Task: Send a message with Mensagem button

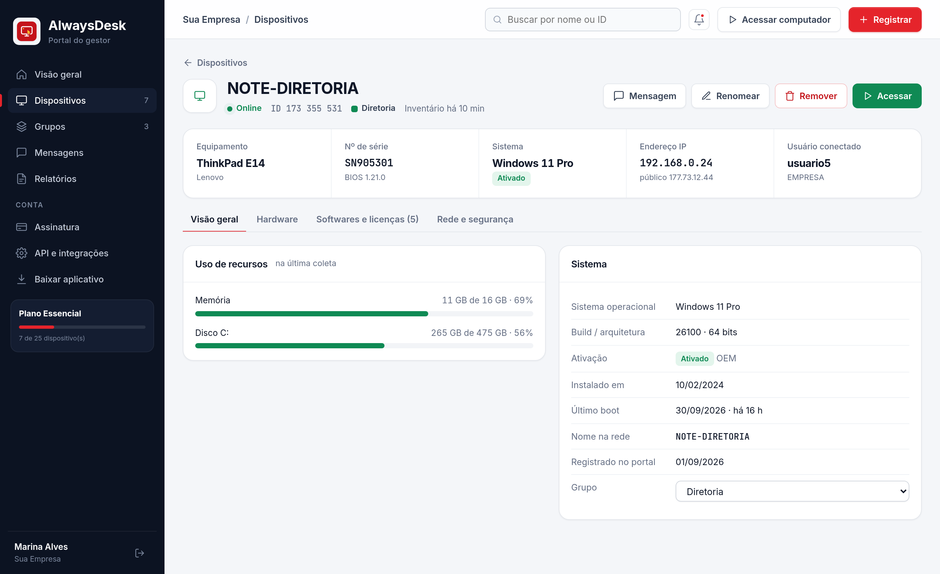Action: [x=644, y=96]
